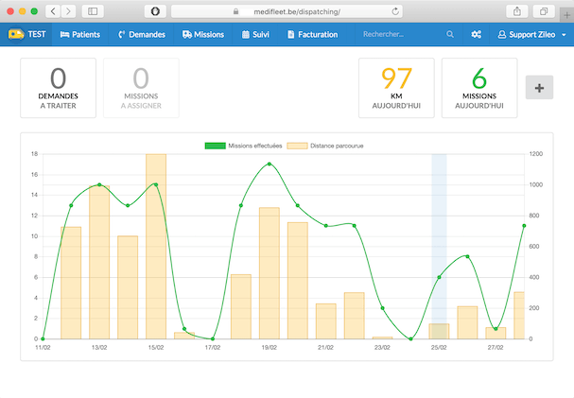The width and height of the screenshot is (574, 398).
Task: Click the ambulance TEST logo icon
Action: click(16, 34)
